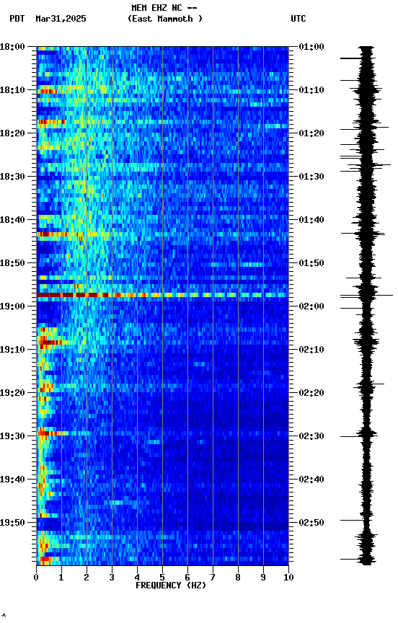Screen dimensions: 398x623
Task: Click the 3 Hz frequency axis tick label
Action: pos(112,578)
